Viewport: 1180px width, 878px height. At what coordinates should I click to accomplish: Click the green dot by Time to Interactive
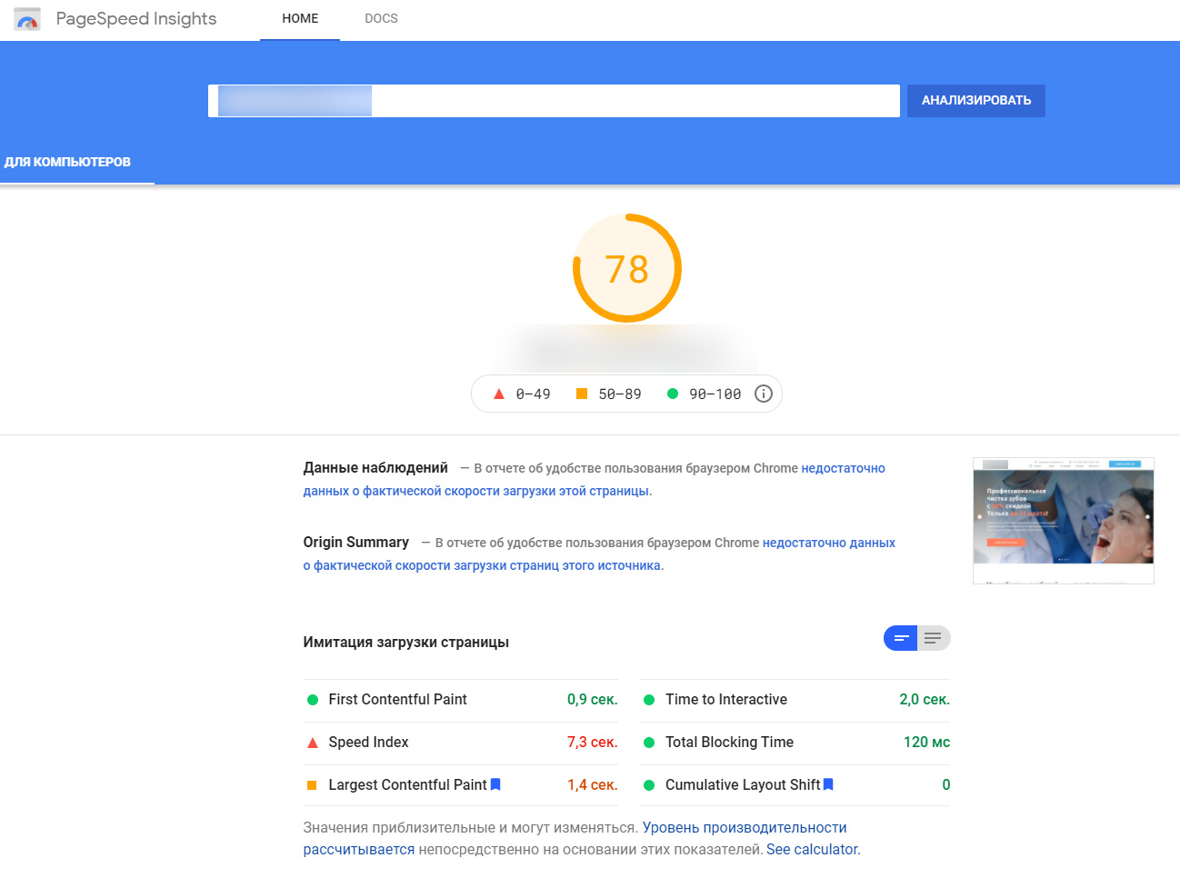click(649, 700)
